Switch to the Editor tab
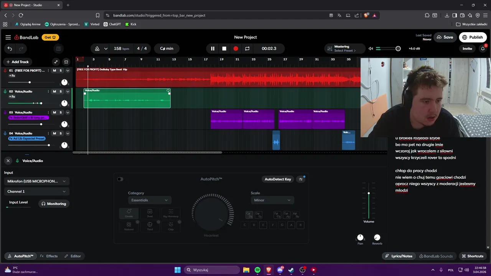 pyautogui.click(x=72, y=256)
